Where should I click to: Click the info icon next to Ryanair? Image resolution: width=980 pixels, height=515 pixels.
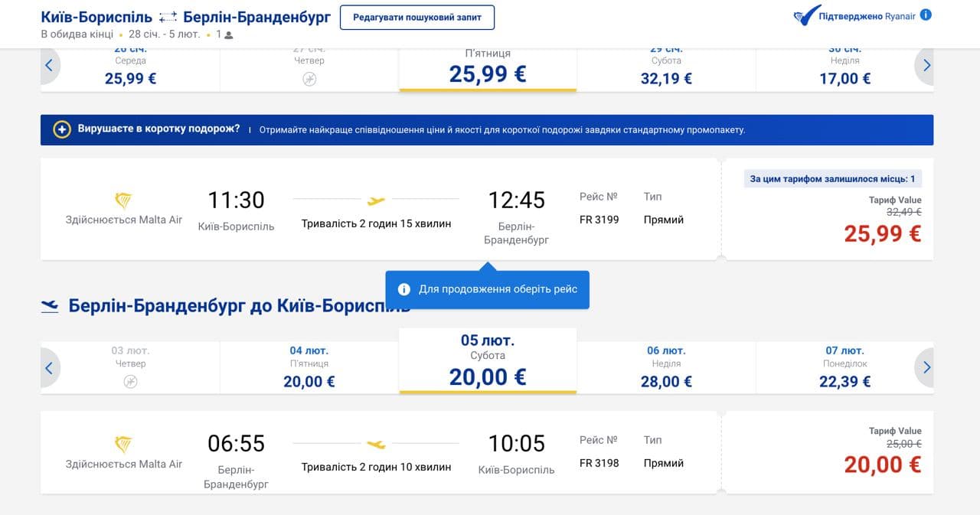[x=926, y=15]
